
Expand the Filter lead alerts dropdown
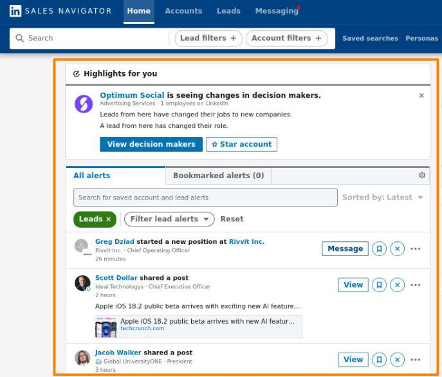(169, 219)
